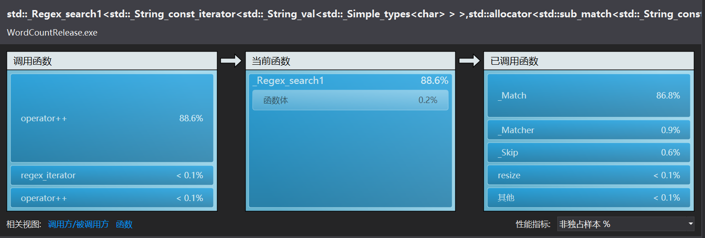Open the _Matcher called function
The image size is (705, 238).
588,130
